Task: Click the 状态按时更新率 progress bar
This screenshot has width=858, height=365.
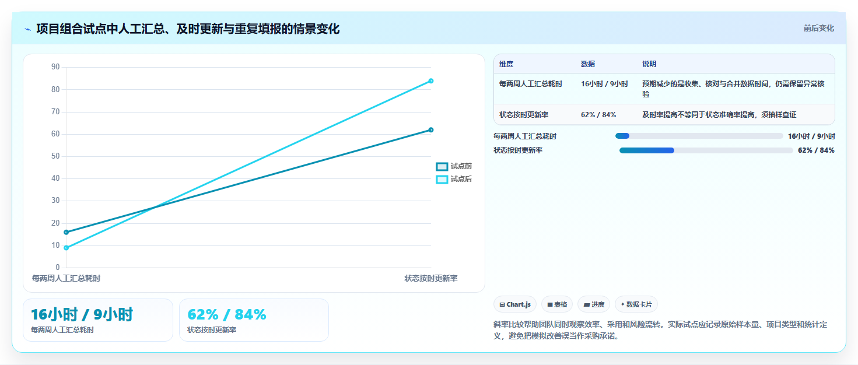Action: tap(706, 150)
